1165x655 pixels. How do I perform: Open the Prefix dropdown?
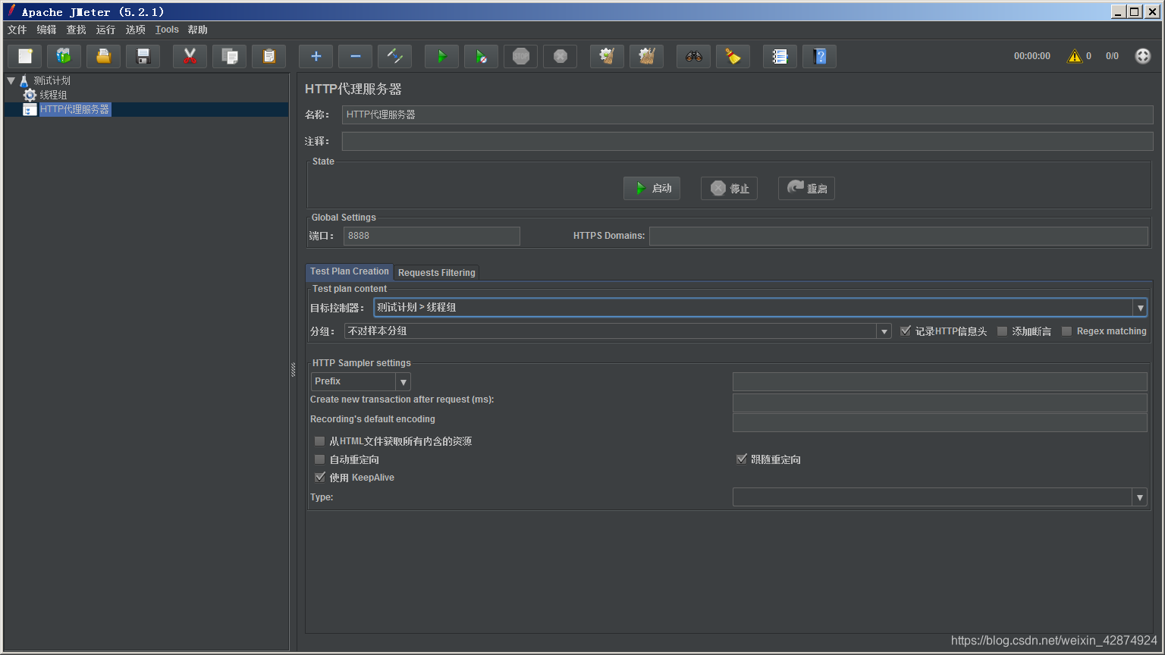[x=403, y=381]
